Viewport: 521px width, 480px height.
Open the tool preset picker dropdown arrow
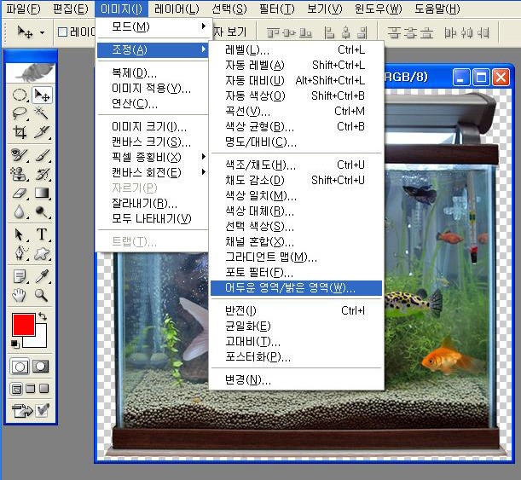coord(42,32)
